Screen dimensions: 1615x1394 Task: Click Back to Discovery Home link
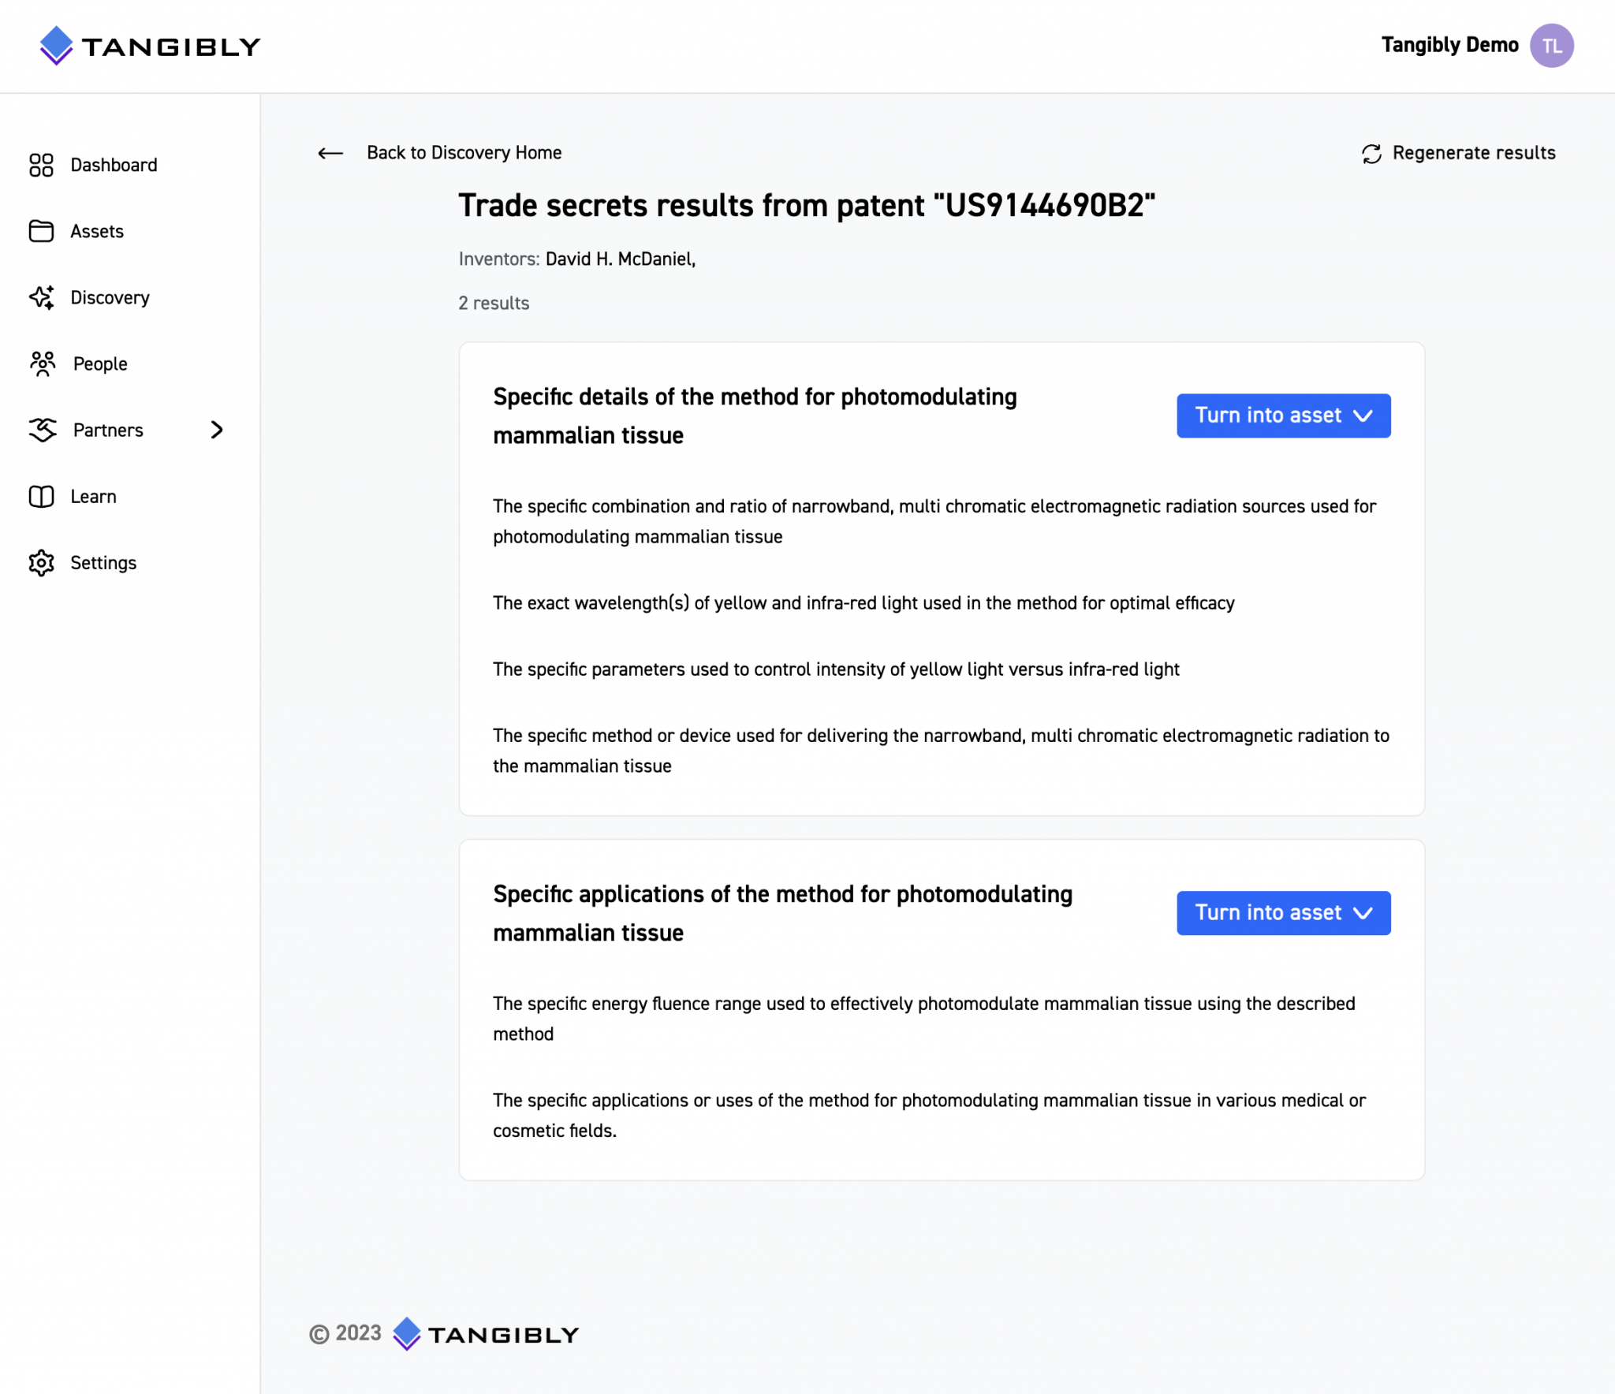coord(464,152)
